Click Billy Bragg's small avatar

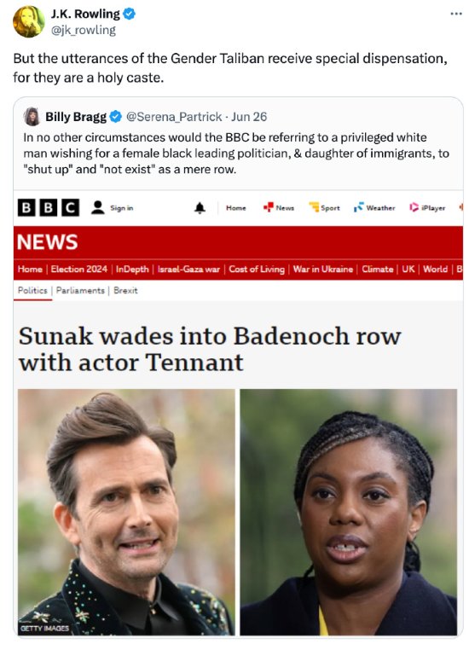coord(32,117)
